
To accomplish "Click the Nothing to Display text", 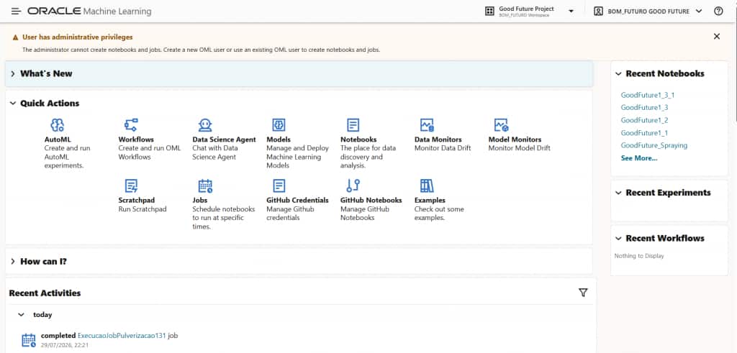I will tap(639, 256).
